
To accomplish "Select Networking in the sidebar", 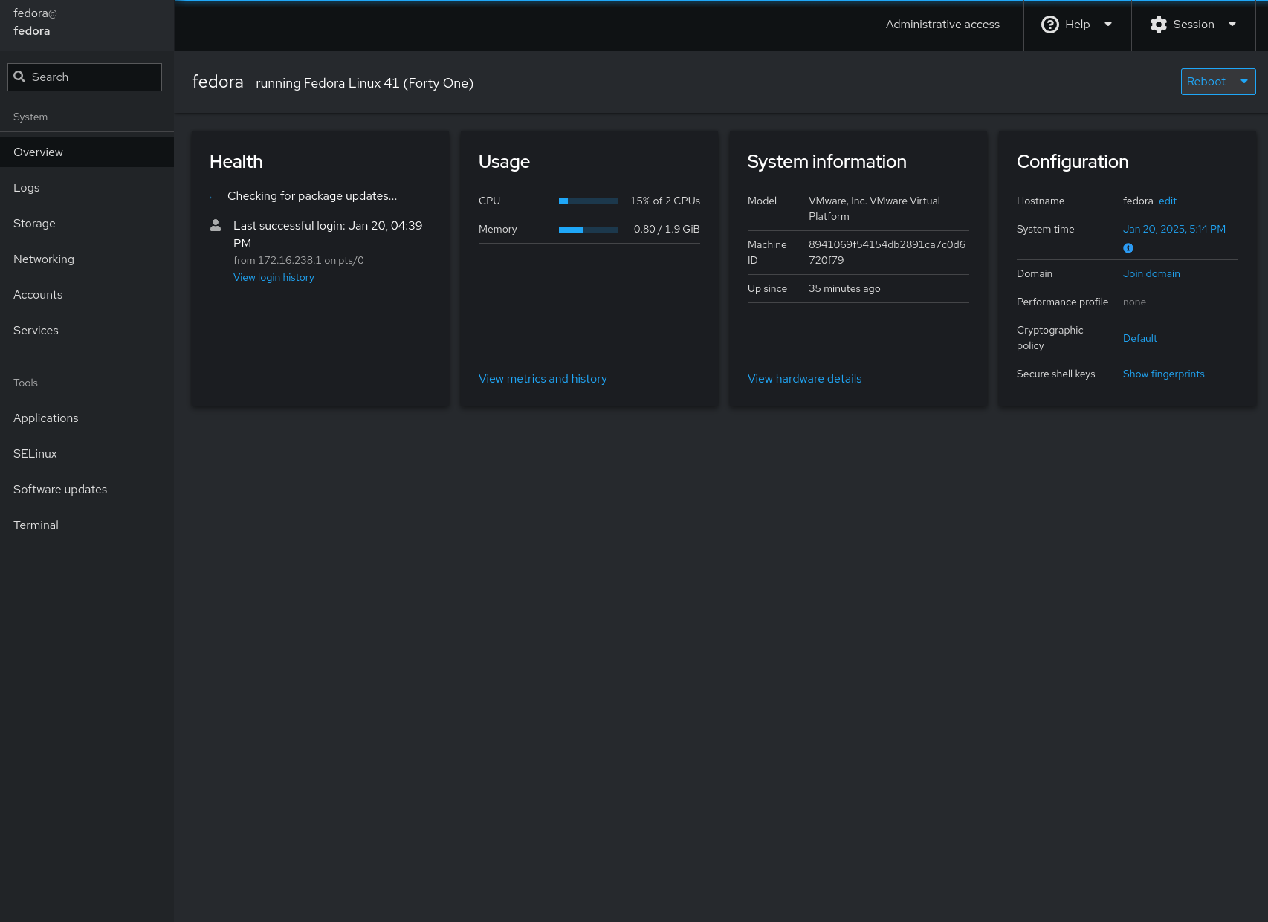I will 44,259.
